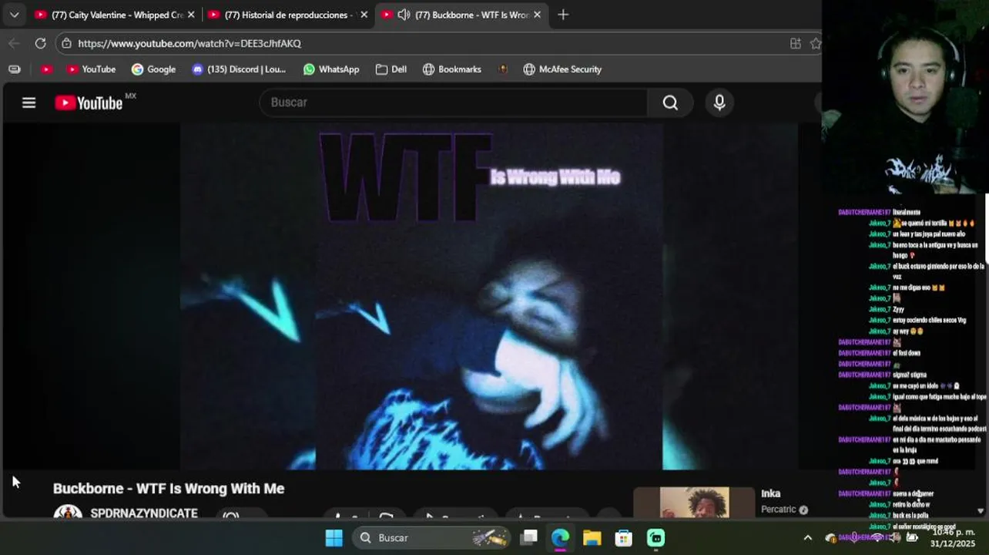The height and width of the screenshot is (555, 989).
Task: Open a new browser tab
Action: [x=563, y=15]
